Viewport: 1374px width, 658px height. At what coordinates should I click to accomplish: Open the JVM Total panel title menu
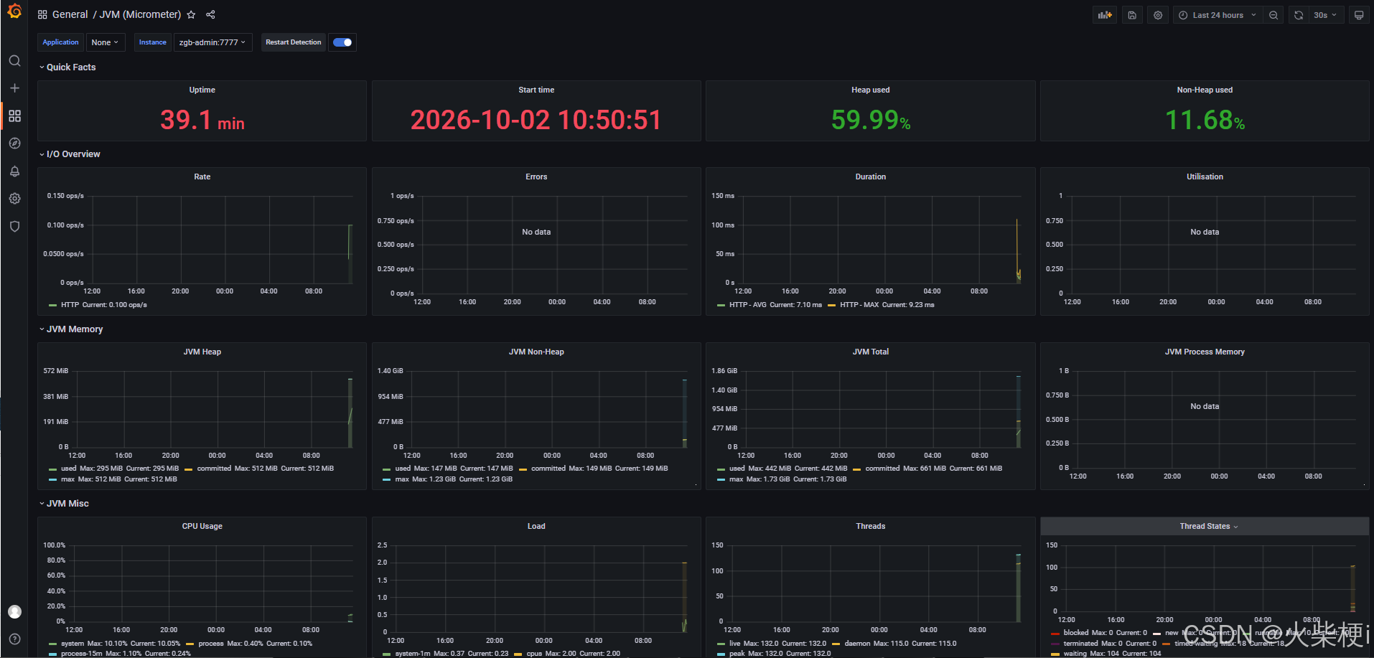[870, 352]
